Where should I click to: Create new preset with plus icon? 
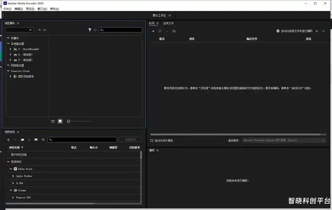pos(8,139)
